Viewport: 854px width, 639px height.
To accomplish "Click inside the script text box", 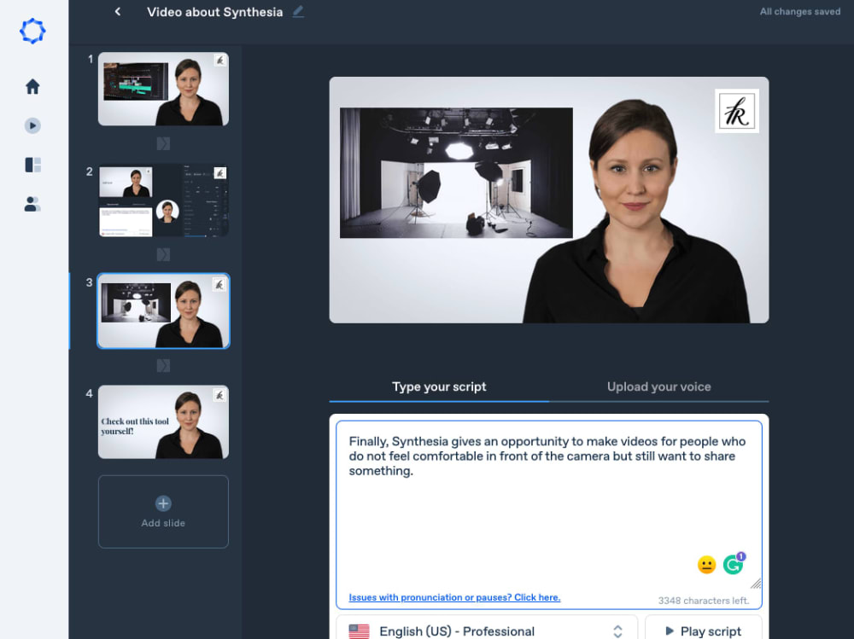I will click(549, 514).
